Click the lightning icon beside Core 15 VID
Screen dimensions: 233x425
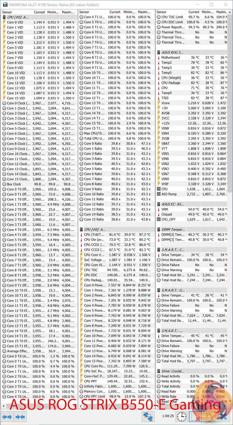click(4, 98)
